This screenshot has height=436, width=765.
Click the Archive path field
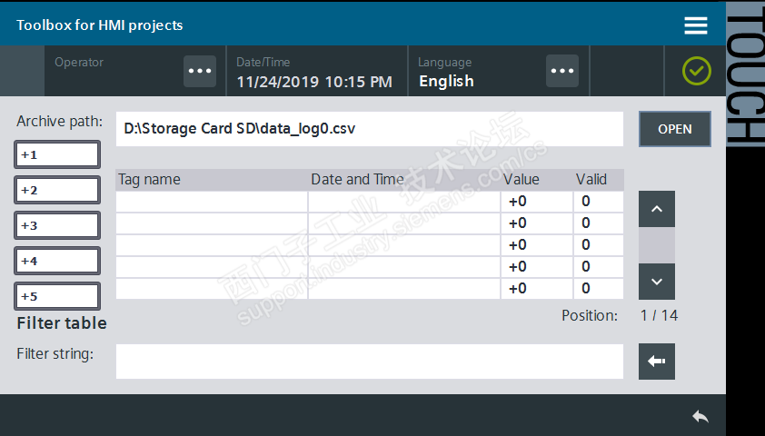pos(369,129)
